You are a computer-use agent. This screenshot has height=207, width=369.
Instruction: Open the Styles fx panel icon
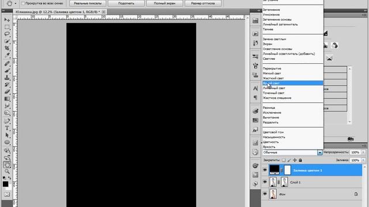[x=255, y=130]
